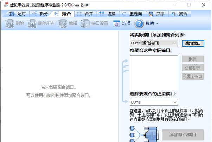Click the label 选择要聚合的虚拟端口
Viewport: 212px width, 142px height.
153,94
